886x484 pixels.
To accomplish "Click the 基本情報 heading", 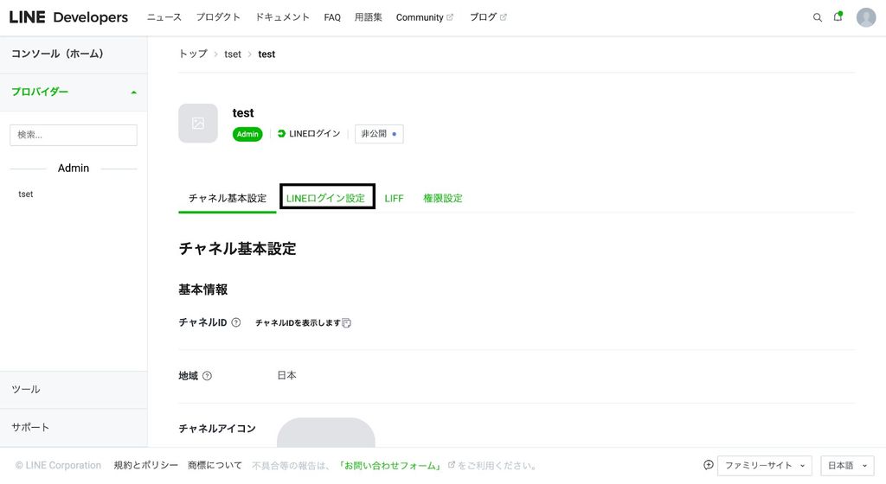I will coord(202,290).
